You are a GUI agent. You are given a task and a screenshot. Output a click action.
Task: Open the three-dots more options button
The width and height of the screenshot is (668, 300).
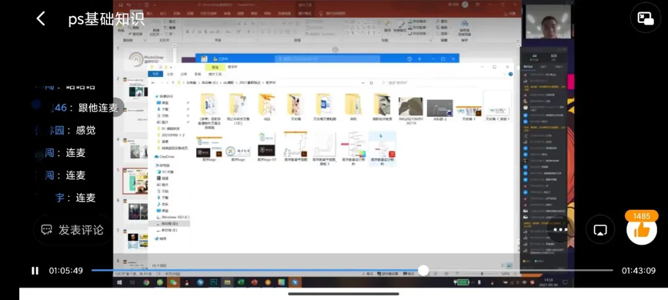(560, 230)
